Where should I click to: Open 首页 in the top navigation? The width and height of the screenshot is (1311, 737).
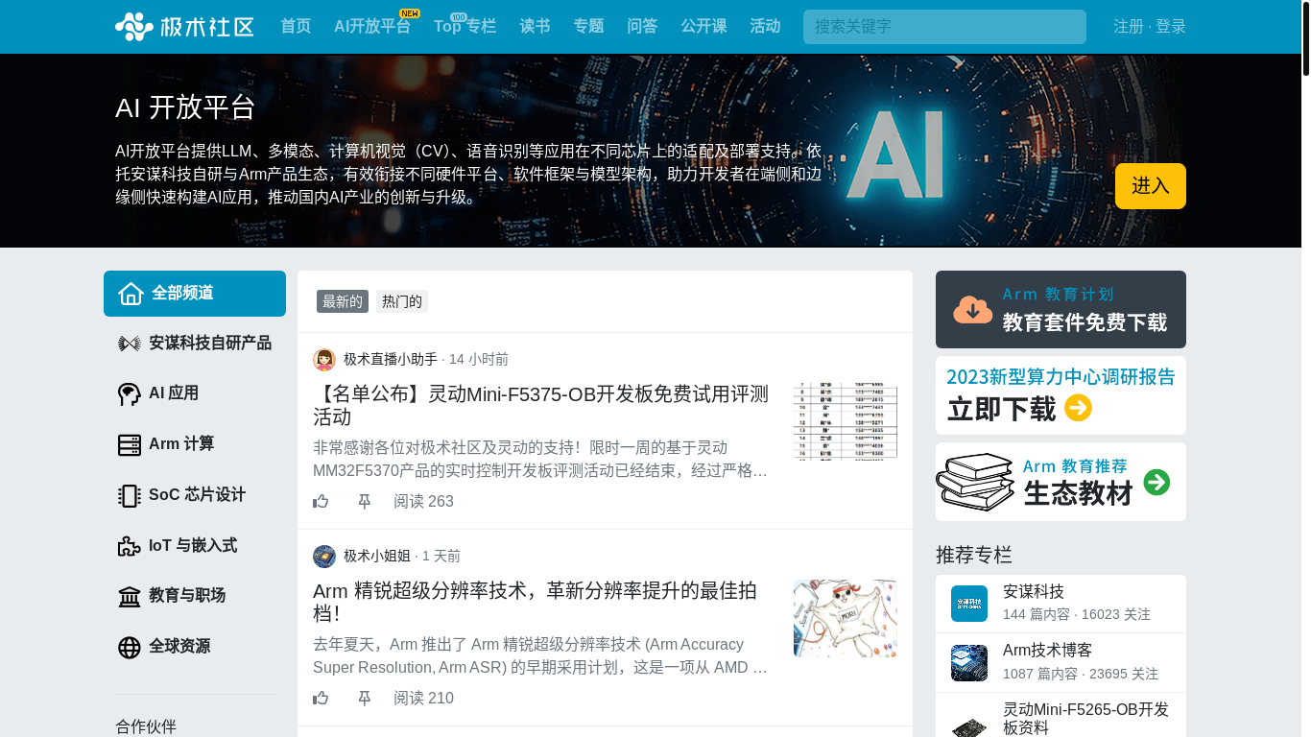[x=296, y=26]
